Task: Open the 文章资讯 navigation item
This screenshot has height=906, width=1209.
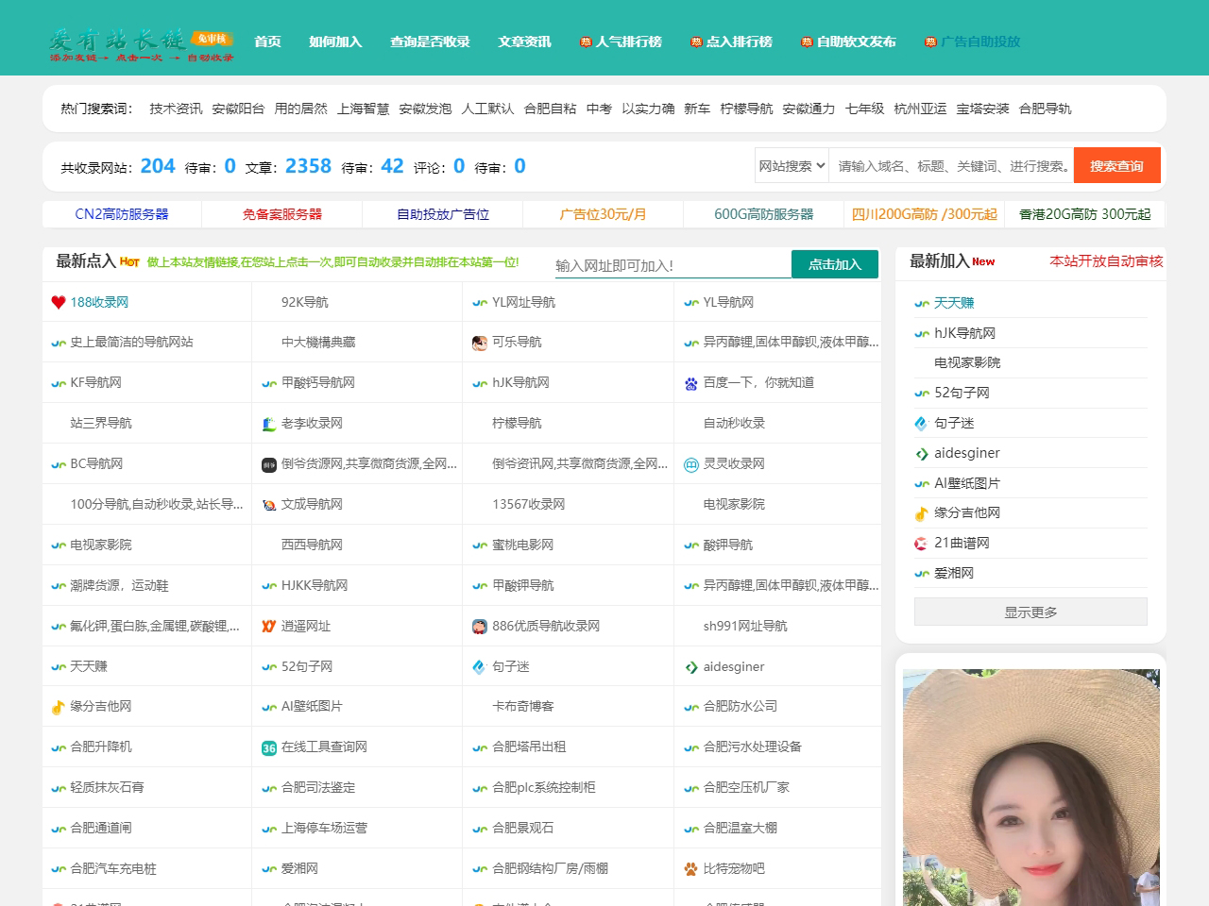Action: pos(524,41)
